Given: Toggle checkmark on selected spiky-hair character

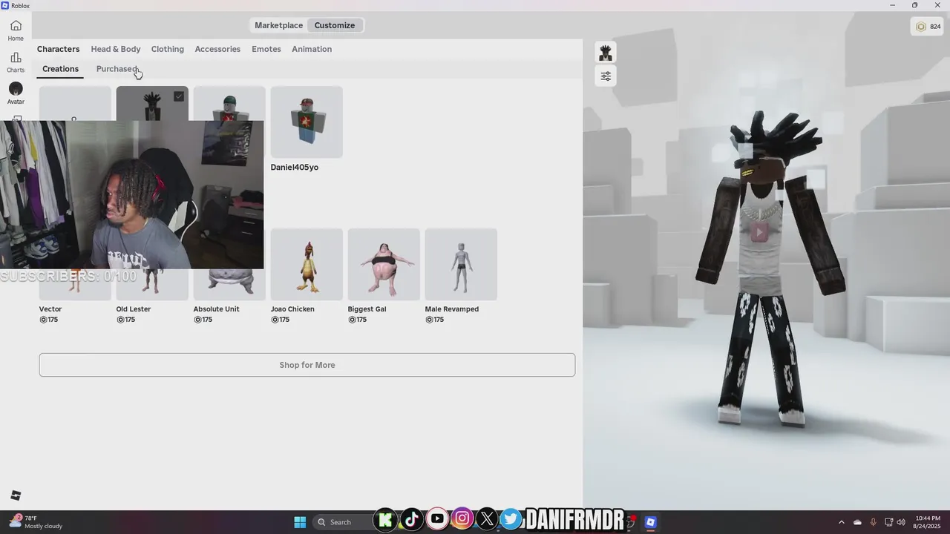Looking at the screenshot, I should 179,96.
